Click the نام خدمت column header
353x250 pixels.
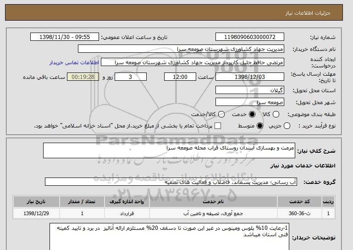213,201
